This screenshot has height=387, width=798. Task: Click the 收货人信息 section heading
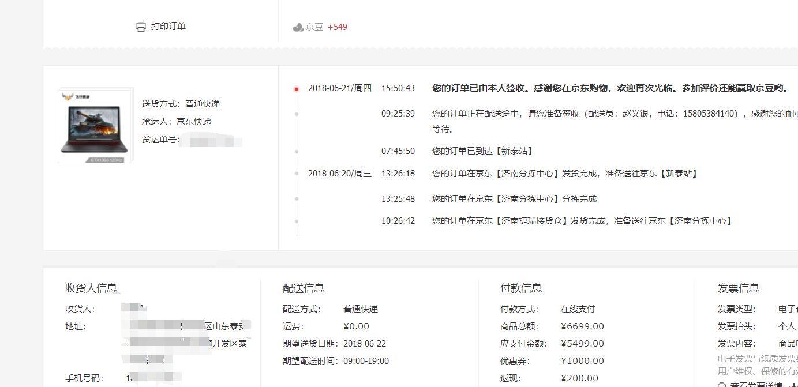point(91,288)
